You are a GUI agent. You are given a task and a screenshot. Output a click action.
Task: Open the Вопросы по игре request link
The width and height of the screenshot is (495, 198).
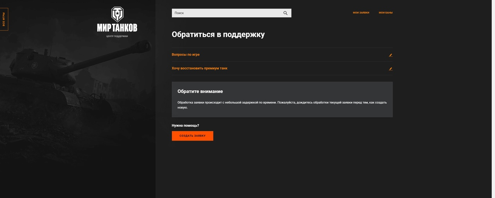pos(186,55)
